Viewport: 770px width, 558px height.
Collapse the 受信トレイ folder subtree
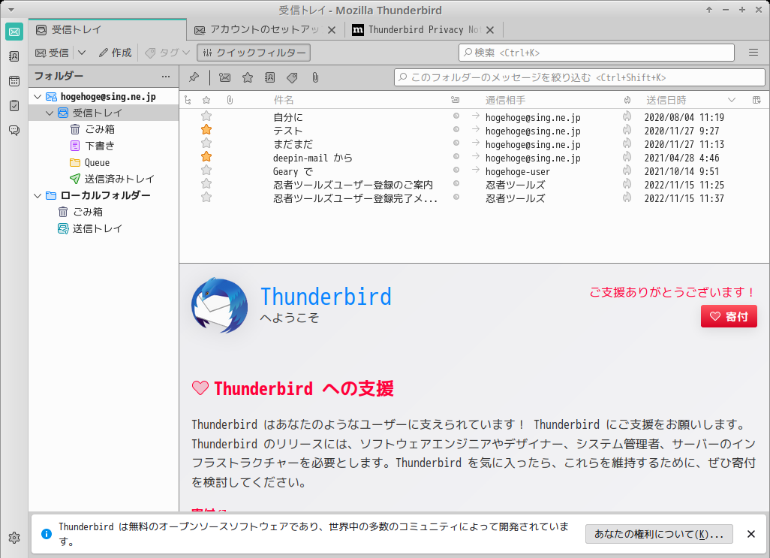click(x=50, y=113)
